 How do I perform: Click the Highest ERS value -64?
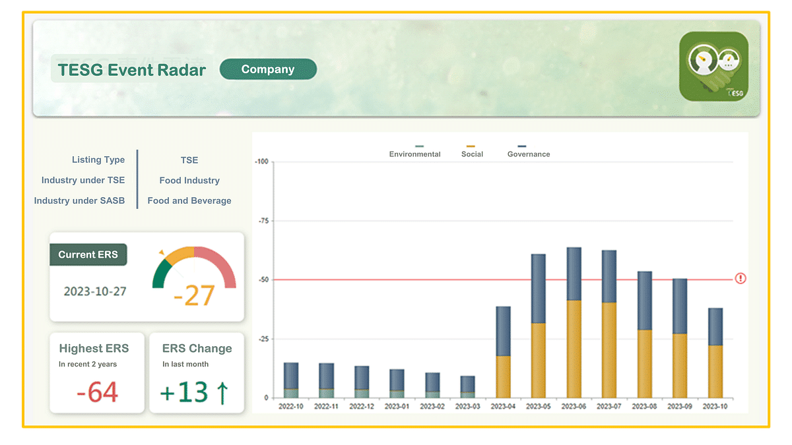pos(97,392)
